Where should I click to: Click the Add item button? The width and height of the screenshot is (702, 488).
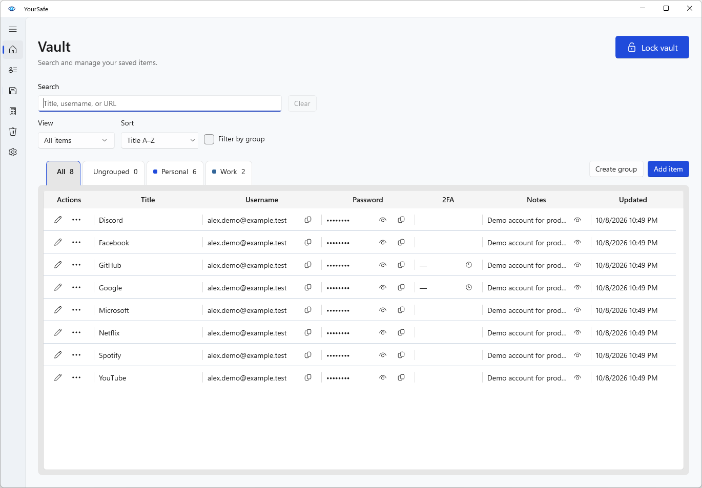pyautogui.click(x=668, y=169)
